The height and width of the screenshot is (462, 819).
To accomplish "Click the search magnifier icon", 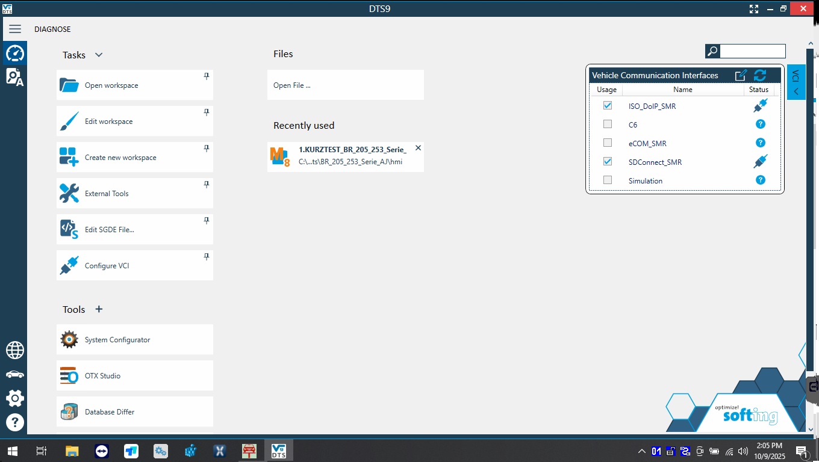I will tap(712, 51).
